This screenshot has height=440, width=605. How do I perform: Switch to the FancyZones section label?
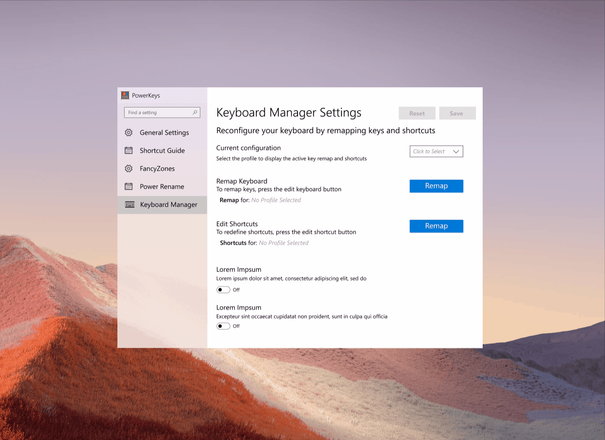(157, 168)
